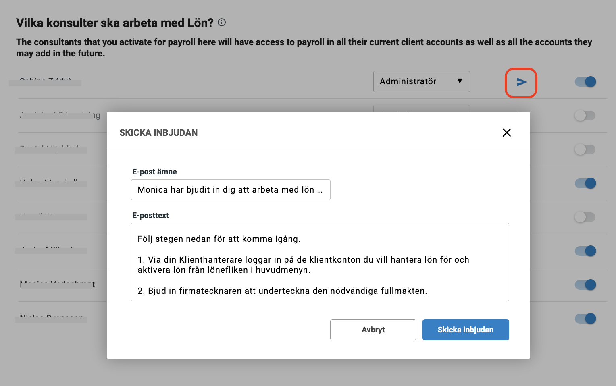Open the partly hidden second-row role dropdown

pos(421,108)
